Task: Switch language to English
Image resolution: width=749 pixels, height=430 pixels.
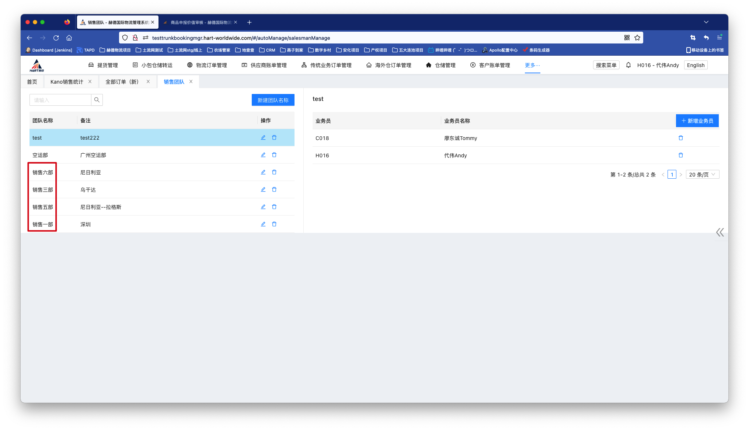Action: [696, 65]
